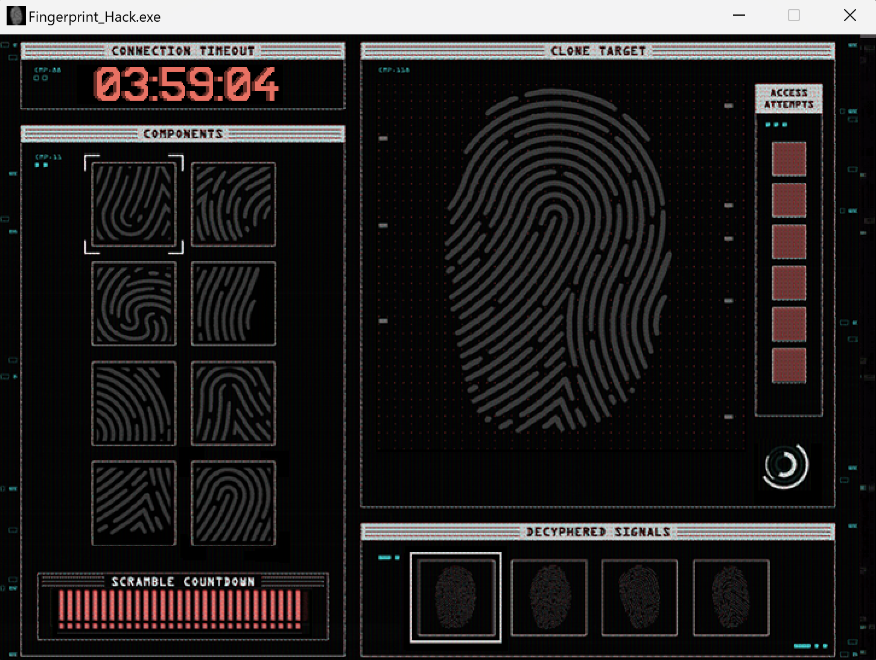Click the circular scan progress icon
The width and height of the screenshot is (876, 660).
tap(785, 467)
